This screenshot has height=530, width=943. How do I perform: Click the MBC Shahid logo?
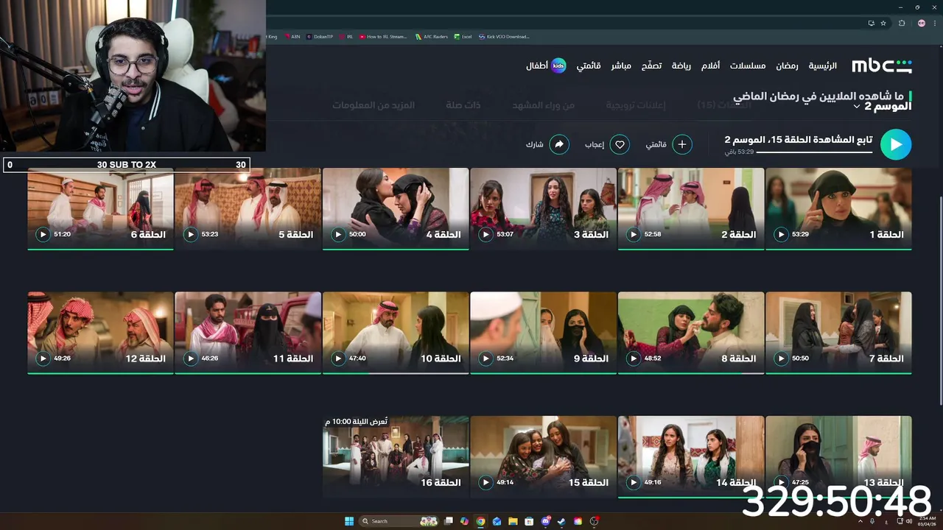[882, 66]
